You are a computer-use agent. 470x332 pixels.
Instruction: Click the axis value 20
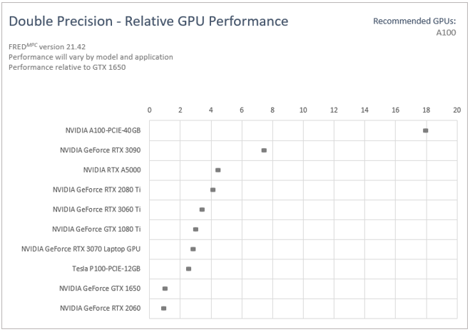point(456,110)
